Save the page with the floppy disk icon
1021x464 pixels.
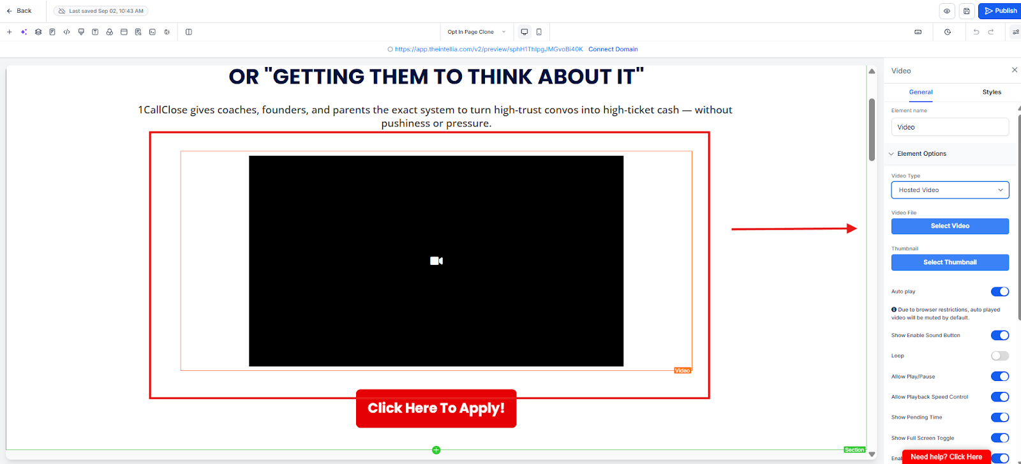pyautogui.click(x=967, y=11)
